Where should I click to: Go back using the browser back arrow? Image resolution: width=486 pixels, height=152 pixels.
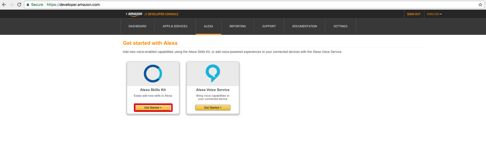4,5
